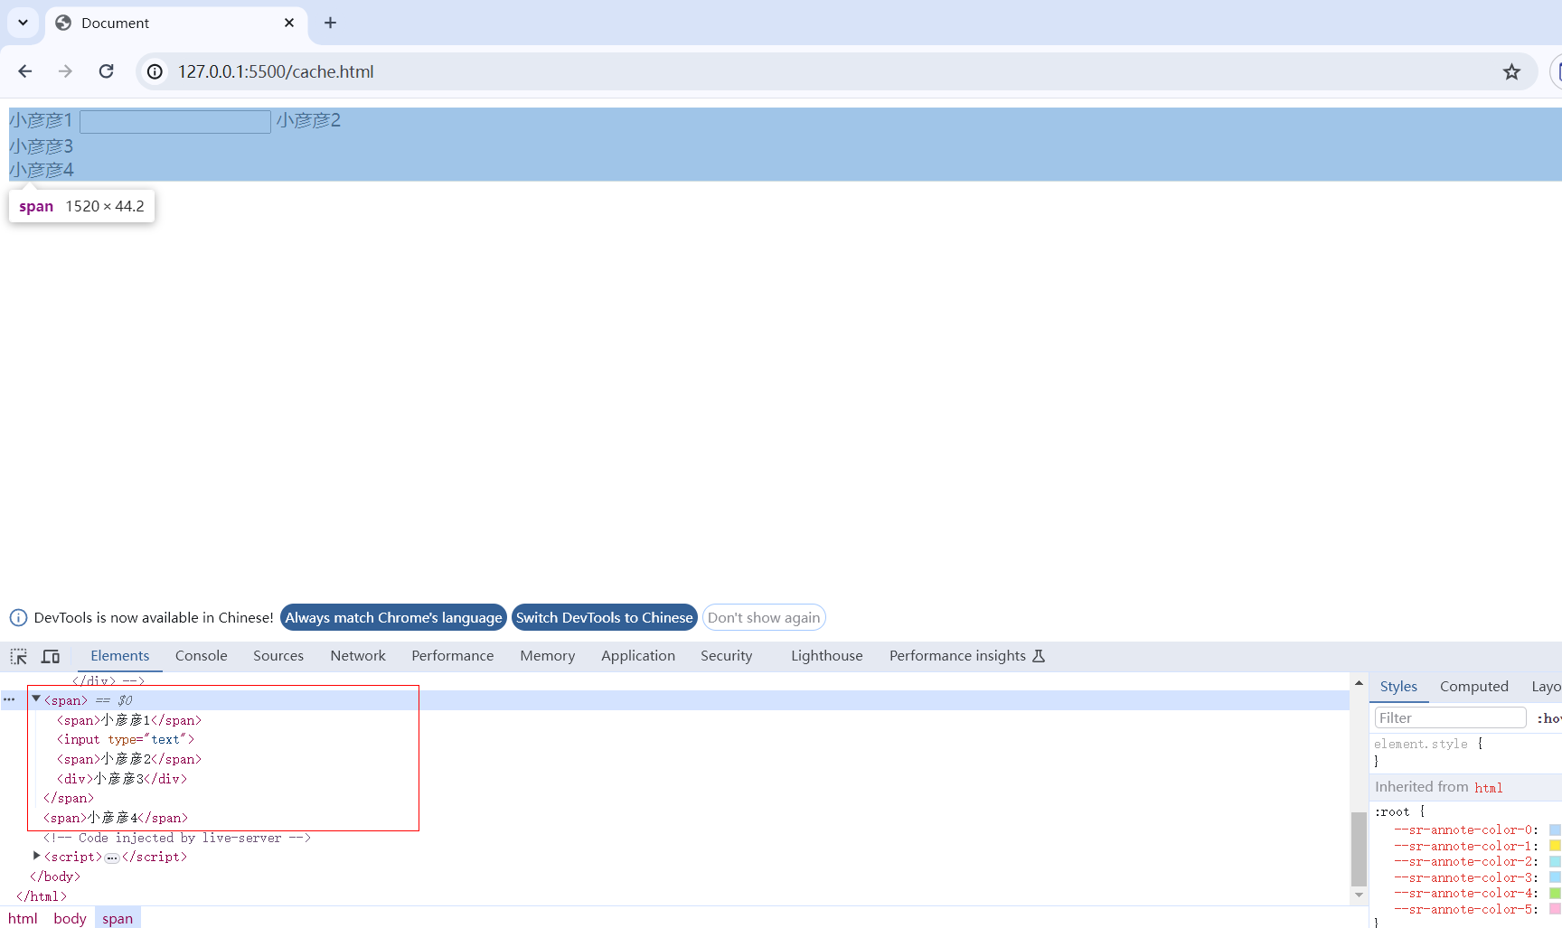Select the div 小彦彦3 DOM node

[x=122, y=778]
